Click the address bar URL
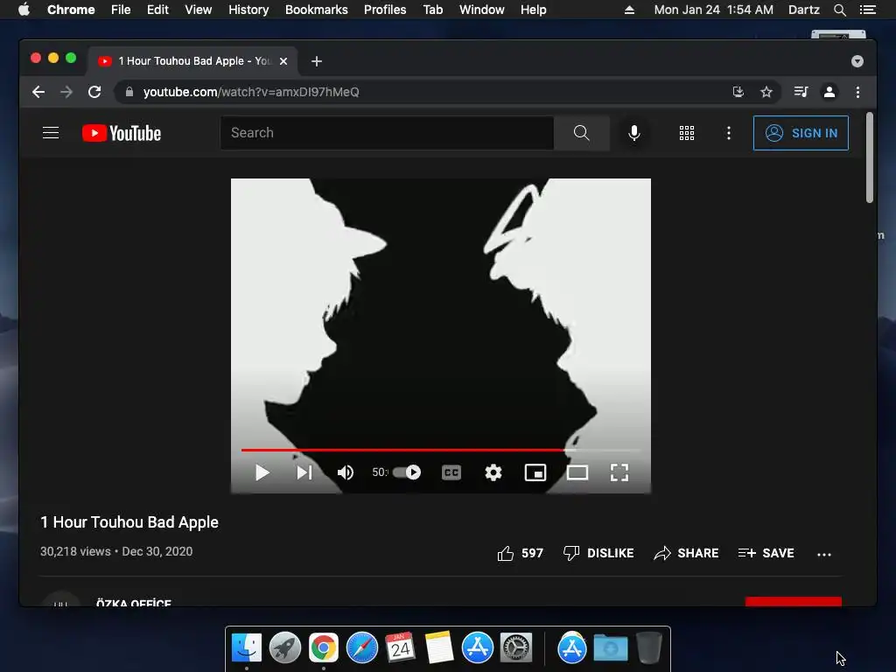 click(251, 92)
